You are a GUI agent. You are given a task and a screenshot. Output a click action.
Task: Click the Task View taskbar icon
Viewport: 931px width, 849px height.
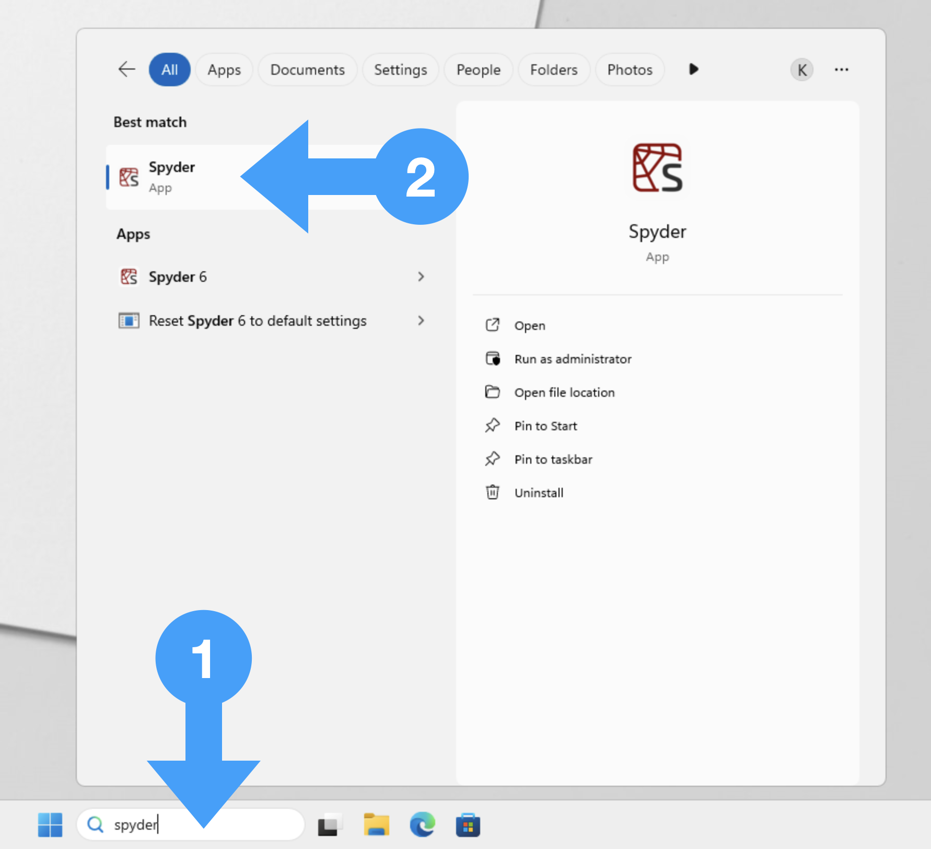[x=330, y=824]
